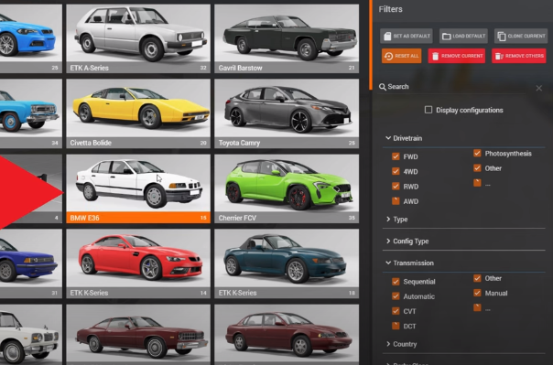553x365 pixels.
Task: Expand the Config Type filter section
Action: point(407,241)
